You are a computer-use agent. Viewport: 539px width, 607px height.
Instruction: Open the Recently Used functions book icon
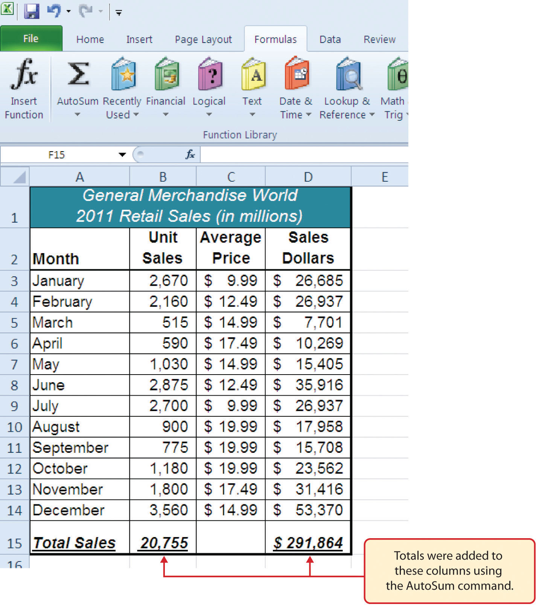coord(123,74)
